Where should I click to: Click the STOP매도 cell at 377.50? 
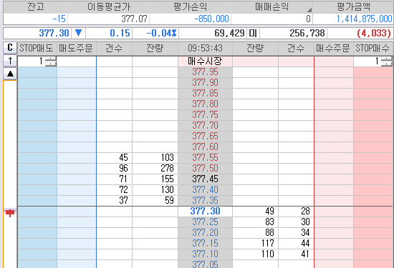click(37, 168)
